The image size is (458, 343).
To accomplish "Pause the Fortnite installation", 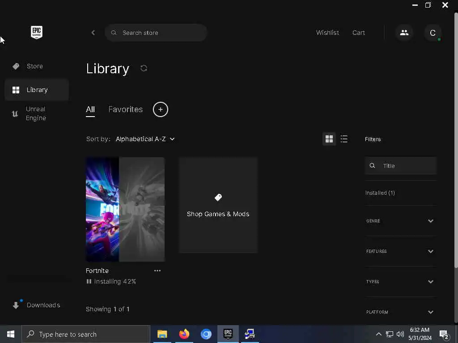I will click(89, 281).
